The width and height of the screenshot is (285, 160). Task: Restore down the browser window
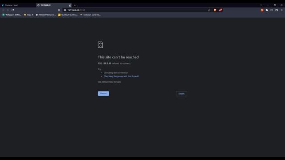(275, 5)
